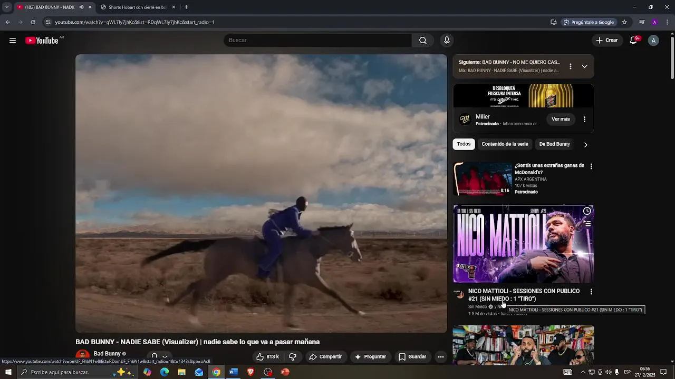Reload the page
Image resolution: width=675 pixels, height=379 pixels.
33,22
